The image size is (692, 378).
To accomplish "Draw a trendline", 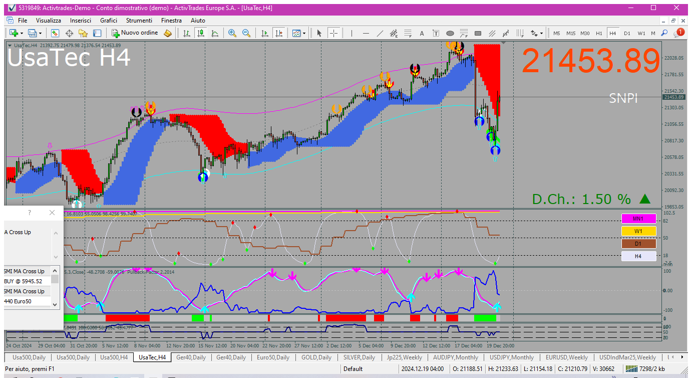I will click(380, 33).
